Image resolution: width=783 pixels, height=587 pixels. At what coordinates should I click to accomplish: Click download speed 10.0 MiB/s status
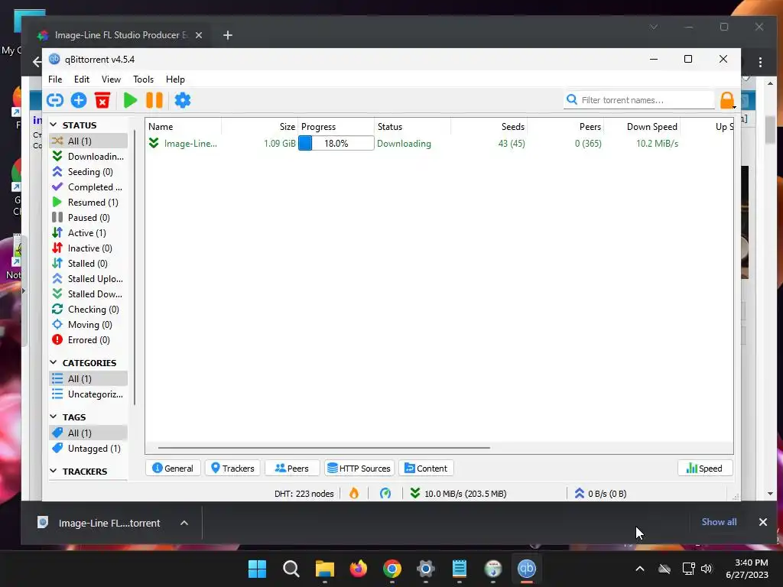coord(459,494)
